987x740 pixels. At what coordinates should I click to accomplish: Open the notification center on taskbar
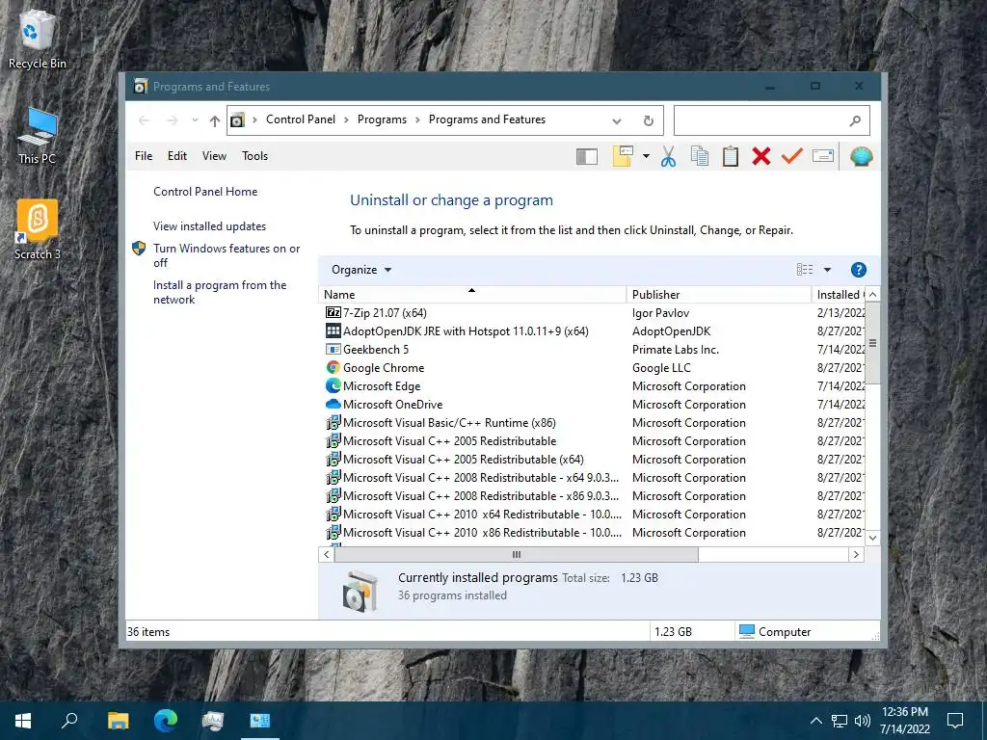[955, 721]
